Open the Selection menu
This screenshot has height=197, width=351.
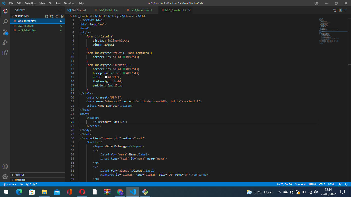[x=30, y=3]
